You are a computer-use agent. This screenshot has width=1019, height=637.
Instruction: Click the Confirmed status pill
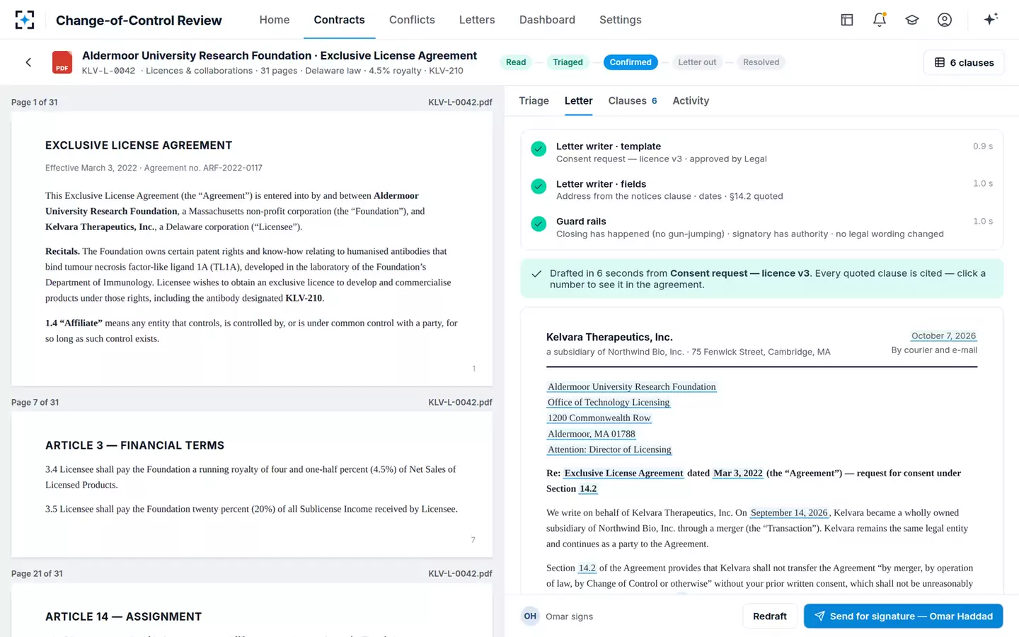pyautogui.click(x=631, y=62)
